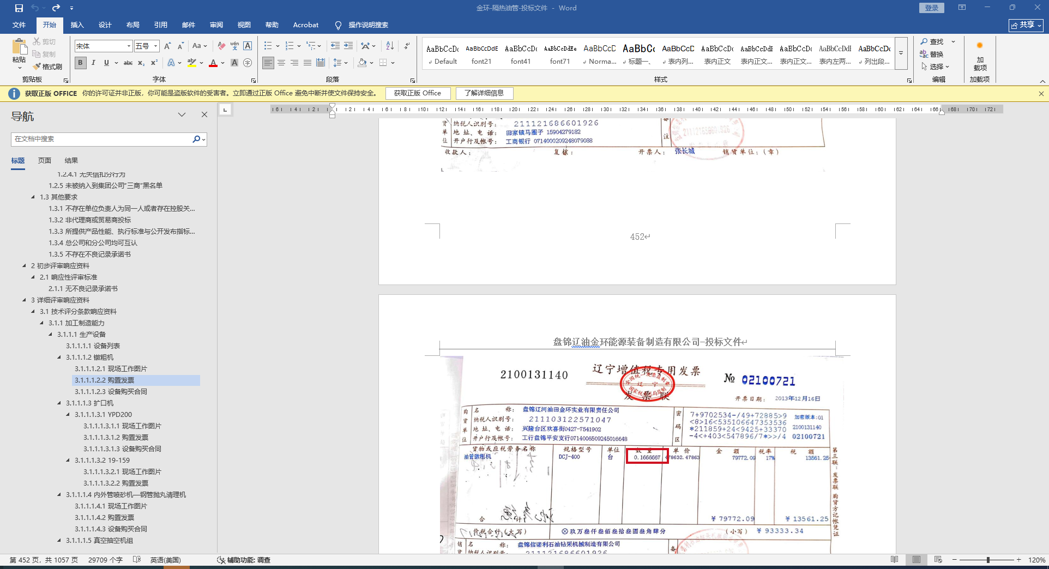The image size is (1049, 569).
Task: Expand the styles gallery with the More arrow
Action: point(901,53)
